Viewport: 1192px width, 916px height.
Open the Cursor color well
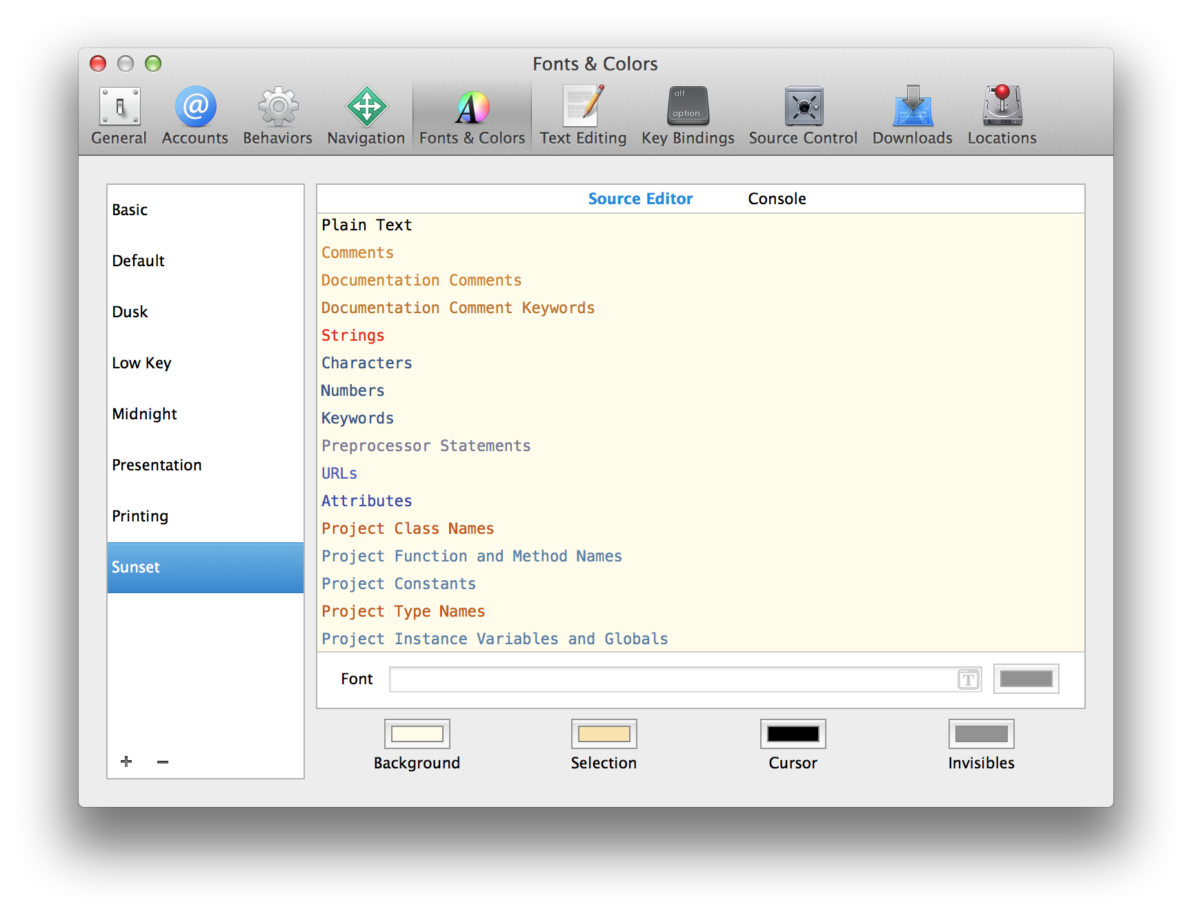tap(793, 734)
